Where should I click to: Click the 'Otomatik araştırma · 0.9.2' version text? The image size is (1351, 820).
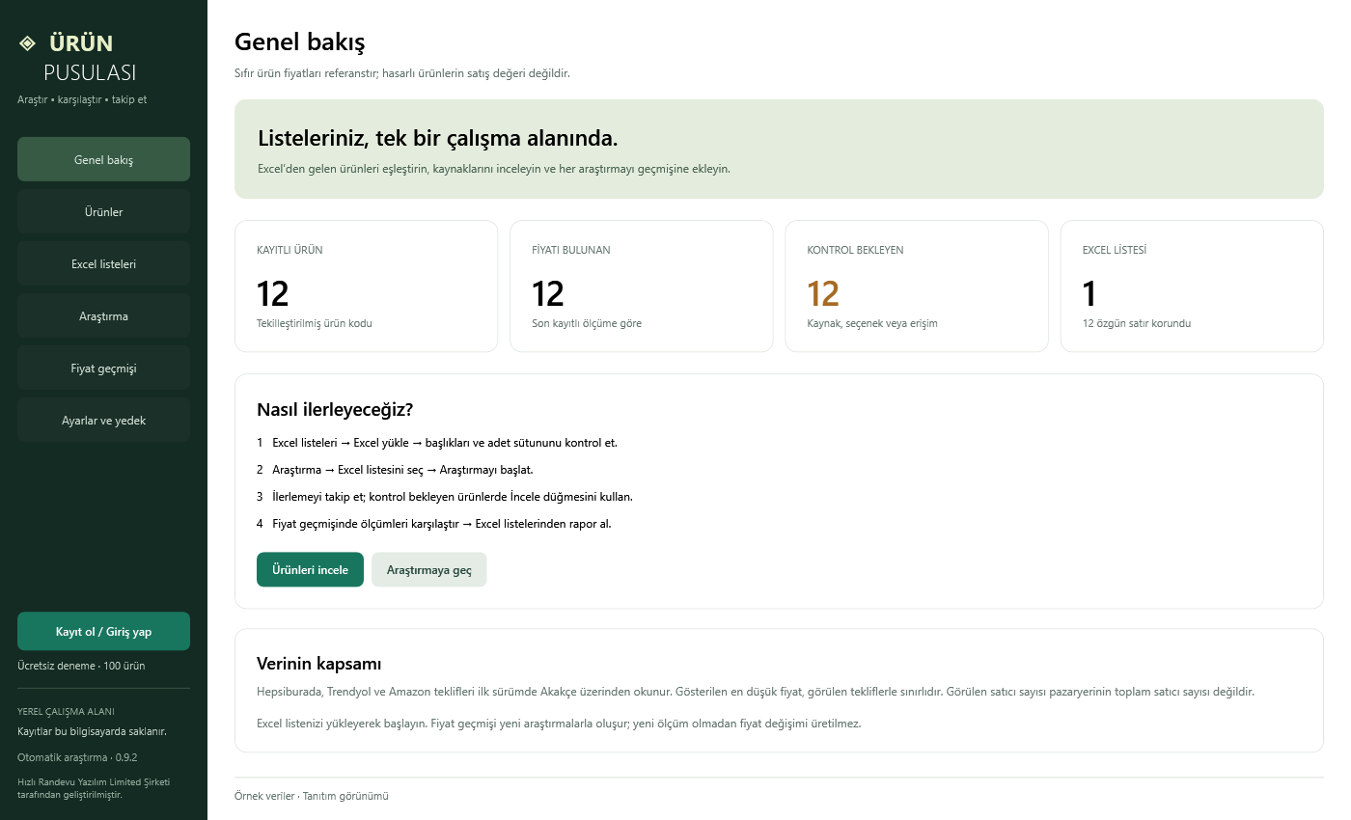coord(77,757)
